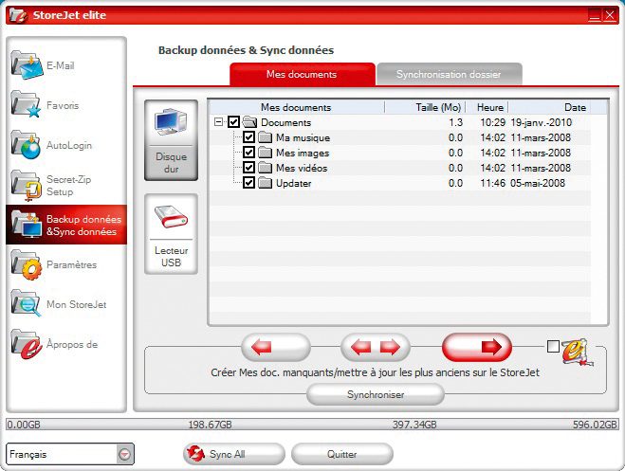The image size is (625, 471).
Task: Select the Lecteur USB drive
Action: 171,233
